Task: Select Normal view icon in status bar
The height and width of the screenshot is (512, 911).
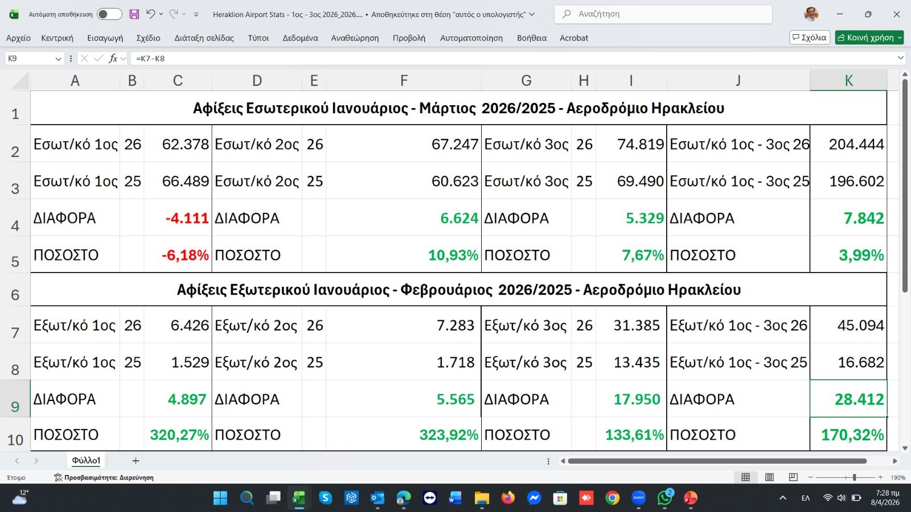Action: tap(745, 477)
